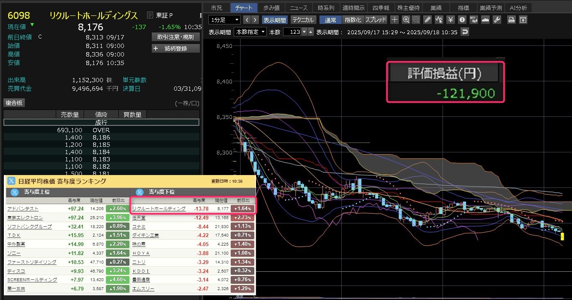Click the 複合板 button
Screen dimensions: 572x300
point(15,103)
